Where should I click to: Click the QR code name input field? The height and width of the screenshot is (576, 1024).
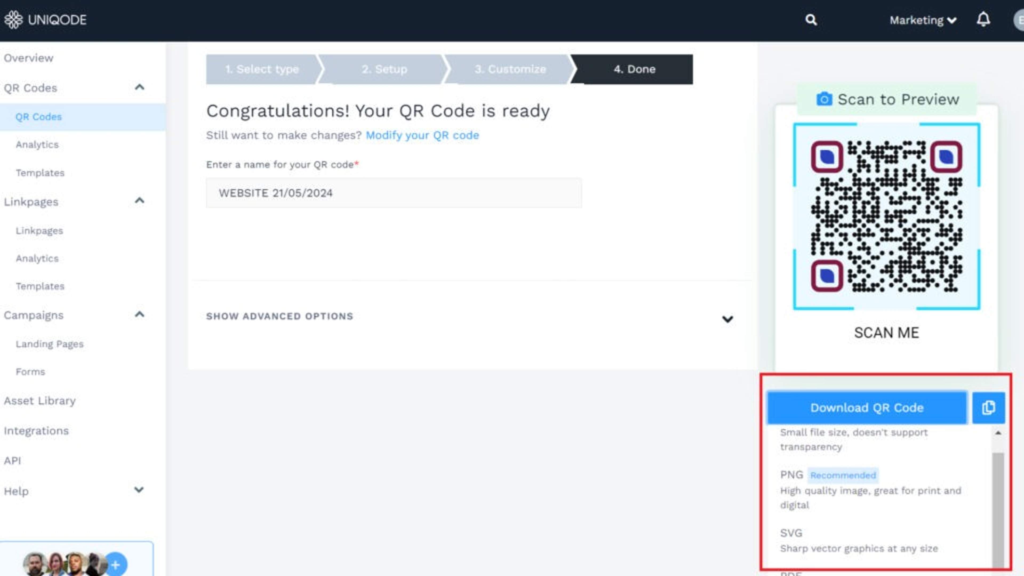[394, 193]
